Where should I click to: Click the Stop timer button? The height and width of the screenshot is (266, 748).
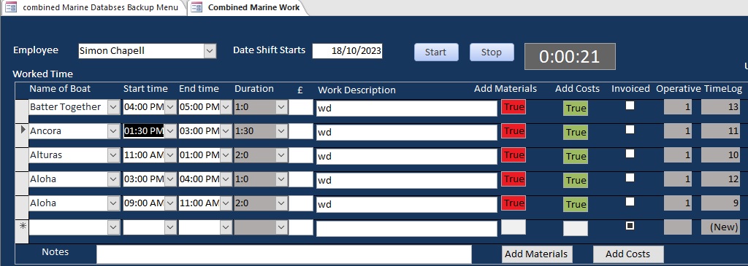492,52
